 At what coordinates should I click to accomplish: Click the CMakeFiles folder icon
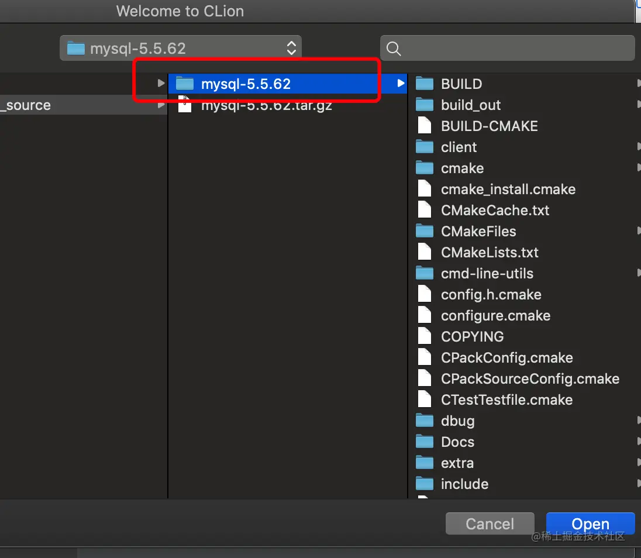pos(425,232)
